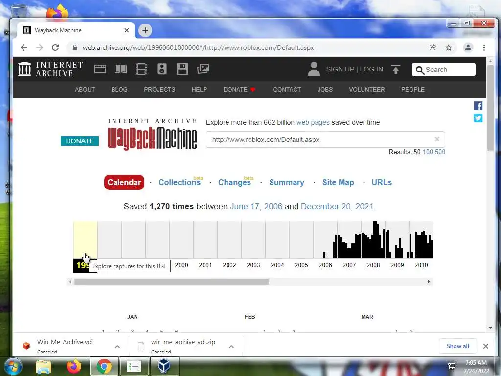Click Show all downloads button

click(457, 346)
